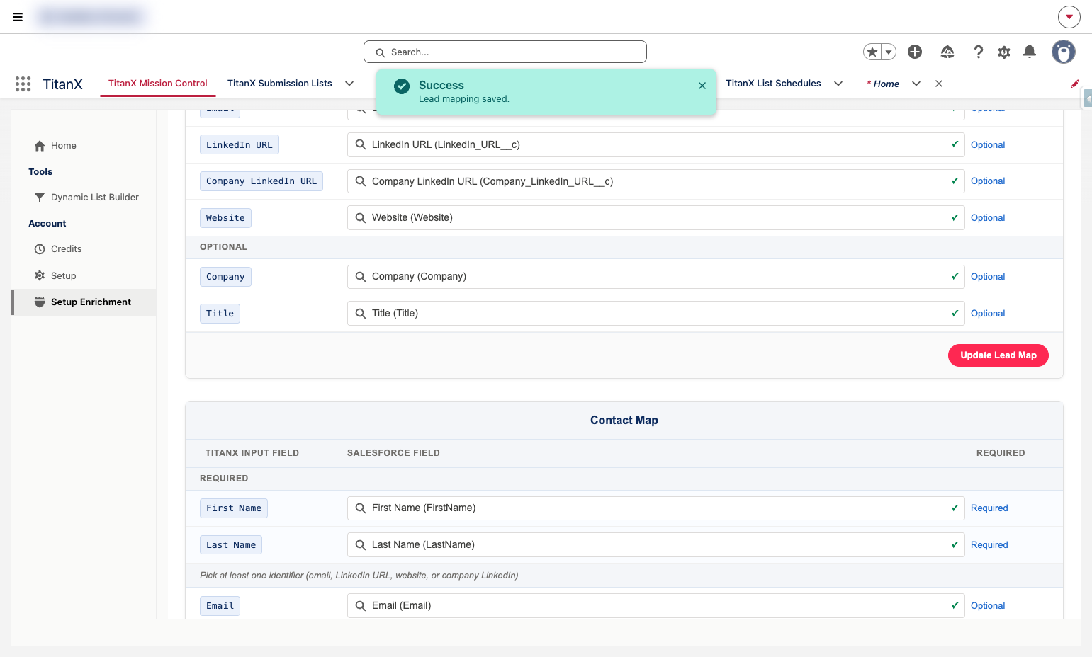The image size is (1092, 657).
Task: Click the global Search box
Action: point(505,52)
